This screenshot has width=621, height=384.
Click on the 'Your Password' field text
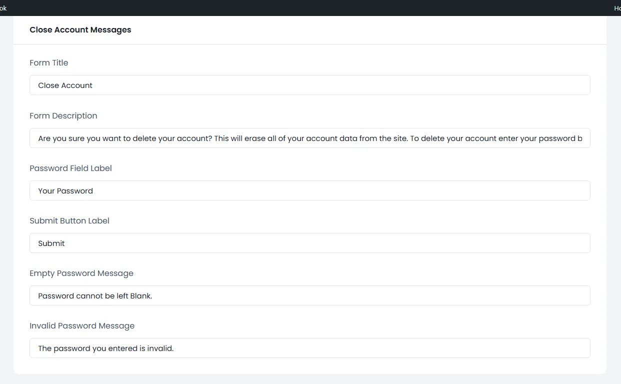(65, 191)
